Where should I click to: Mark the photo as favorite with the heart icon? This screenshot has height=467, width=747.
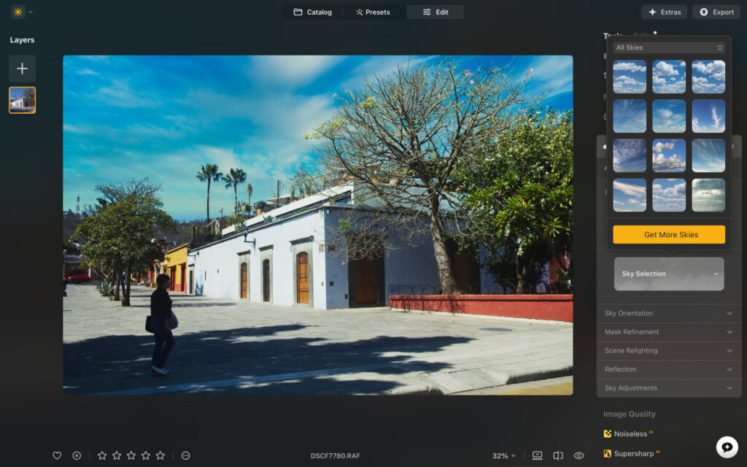(x=56, y=455)
